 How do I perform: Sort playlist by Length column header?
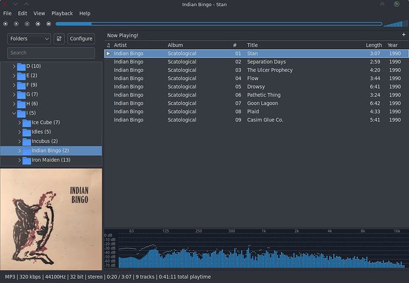pos(373,45)
